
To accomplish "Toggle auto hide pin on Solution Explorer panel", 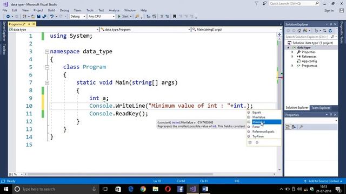I will click(x=331, y=24).
